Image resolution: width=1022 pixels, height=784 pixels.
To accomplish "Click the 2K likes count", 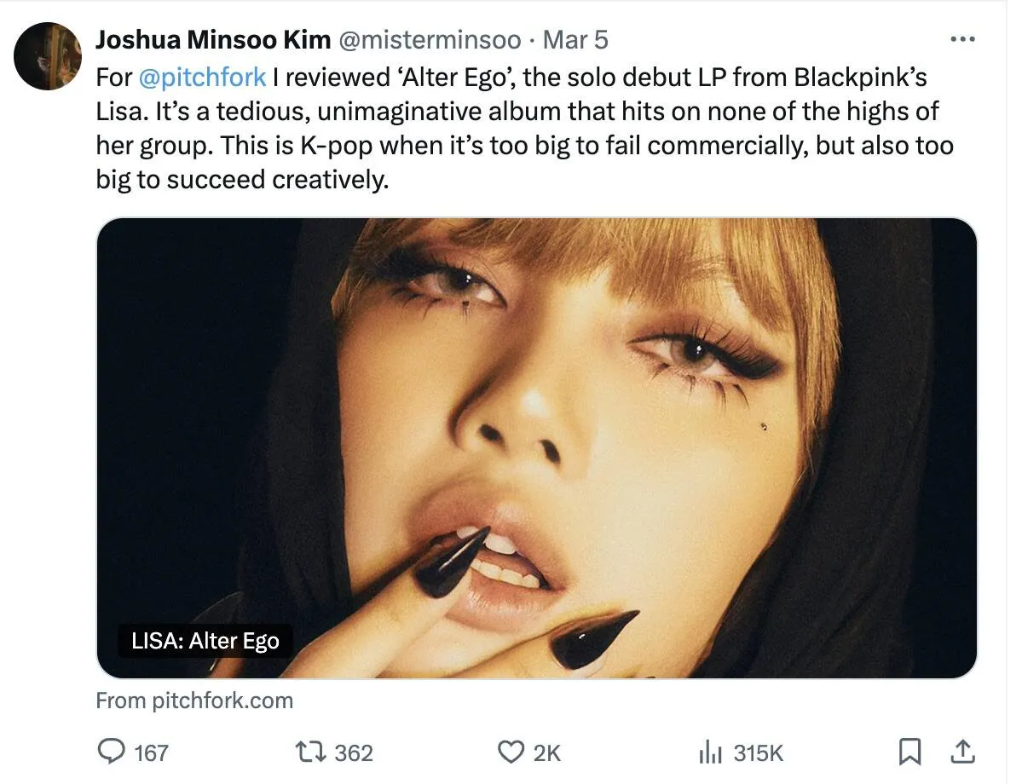I will (x=547, y=752).
